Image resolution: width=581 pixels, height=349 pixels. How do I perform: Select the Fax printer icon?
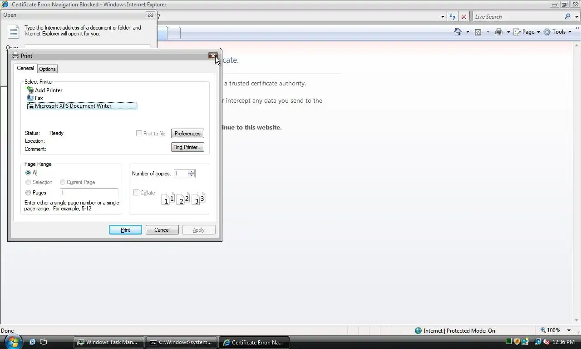click(x=30, y=98)
